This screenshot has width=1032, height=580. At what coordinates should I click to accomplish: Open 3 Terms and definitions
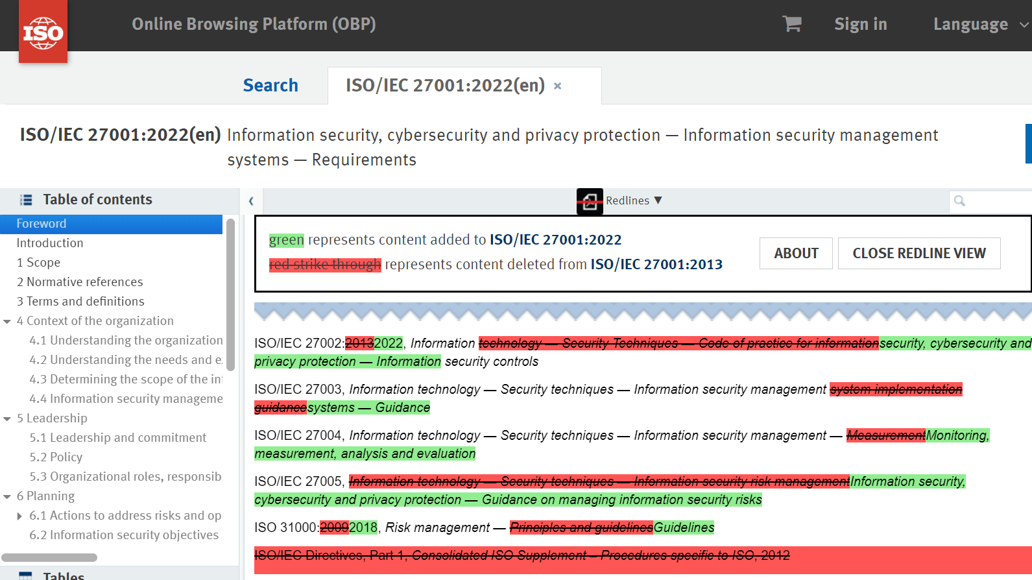(x=80, y=302)
